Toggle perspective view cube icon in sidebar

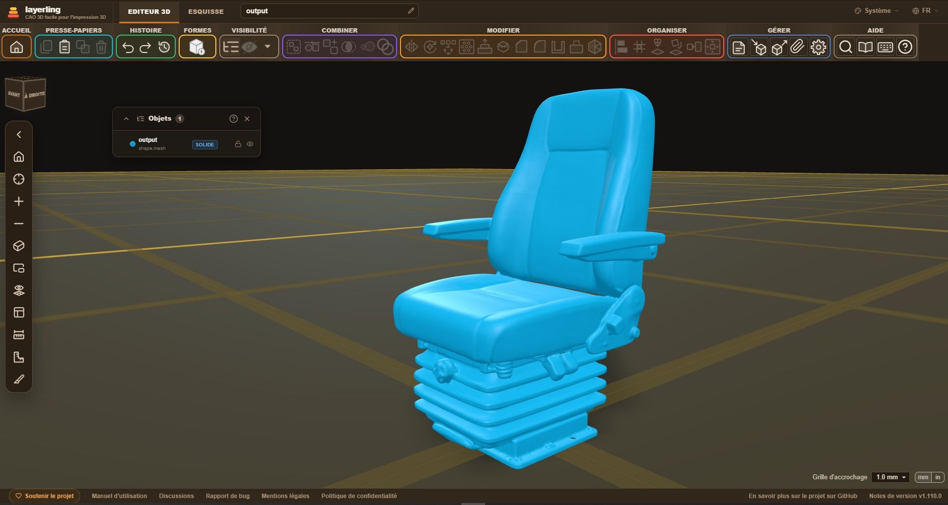19,246
